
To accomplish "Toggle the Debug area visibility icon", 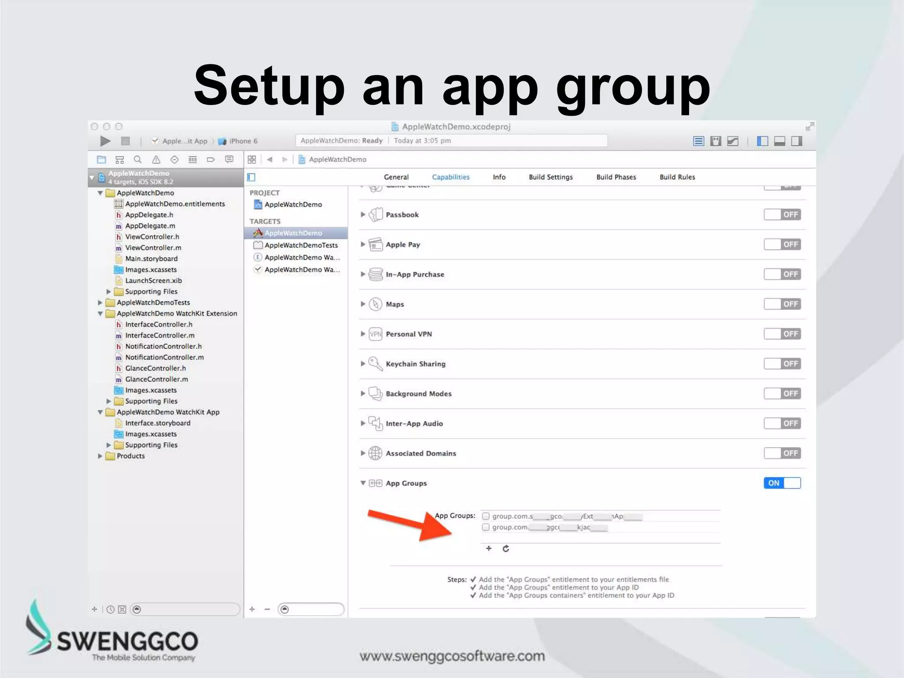I will coord(780,141).
